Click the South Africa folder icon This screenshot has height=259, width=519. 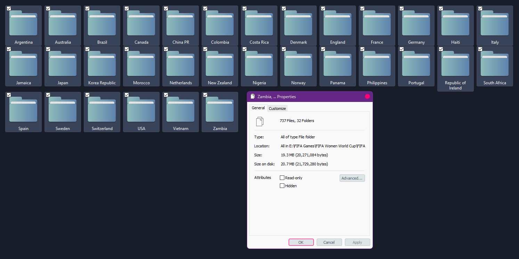tap(495, 64)
